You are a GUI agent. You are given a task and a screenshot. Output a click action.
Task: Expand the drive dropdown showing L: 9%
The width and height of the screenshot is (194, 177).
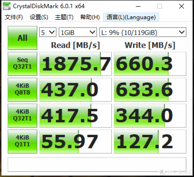143,32
